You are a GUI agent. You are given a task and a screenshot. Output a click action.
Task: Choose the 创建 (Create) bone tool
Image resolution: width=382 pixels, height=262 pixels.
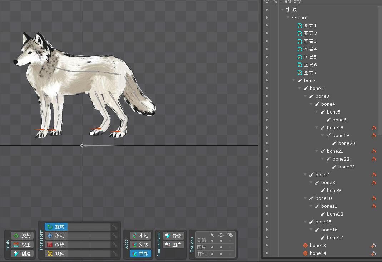pos(22,253)
